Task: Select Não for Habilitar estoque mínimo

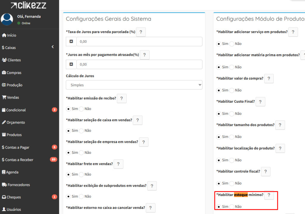Action: coord(232,207)
